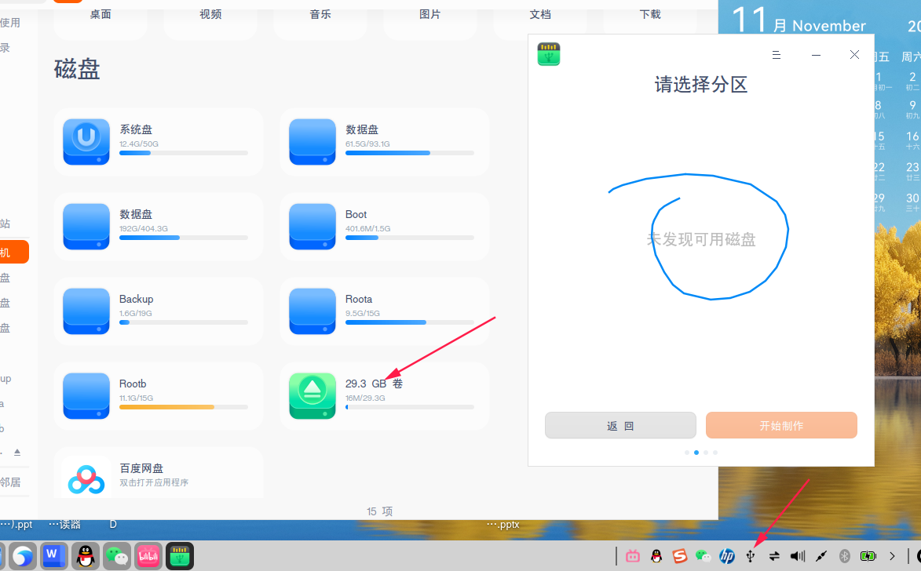
Task: Click the volume speaker tray icon
Action: (x=797, y=556)
